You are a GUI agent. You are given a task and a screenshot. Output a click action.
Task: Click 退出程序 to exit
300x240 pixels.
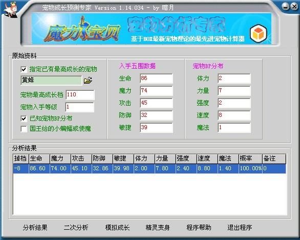click(x=240, y=228)
